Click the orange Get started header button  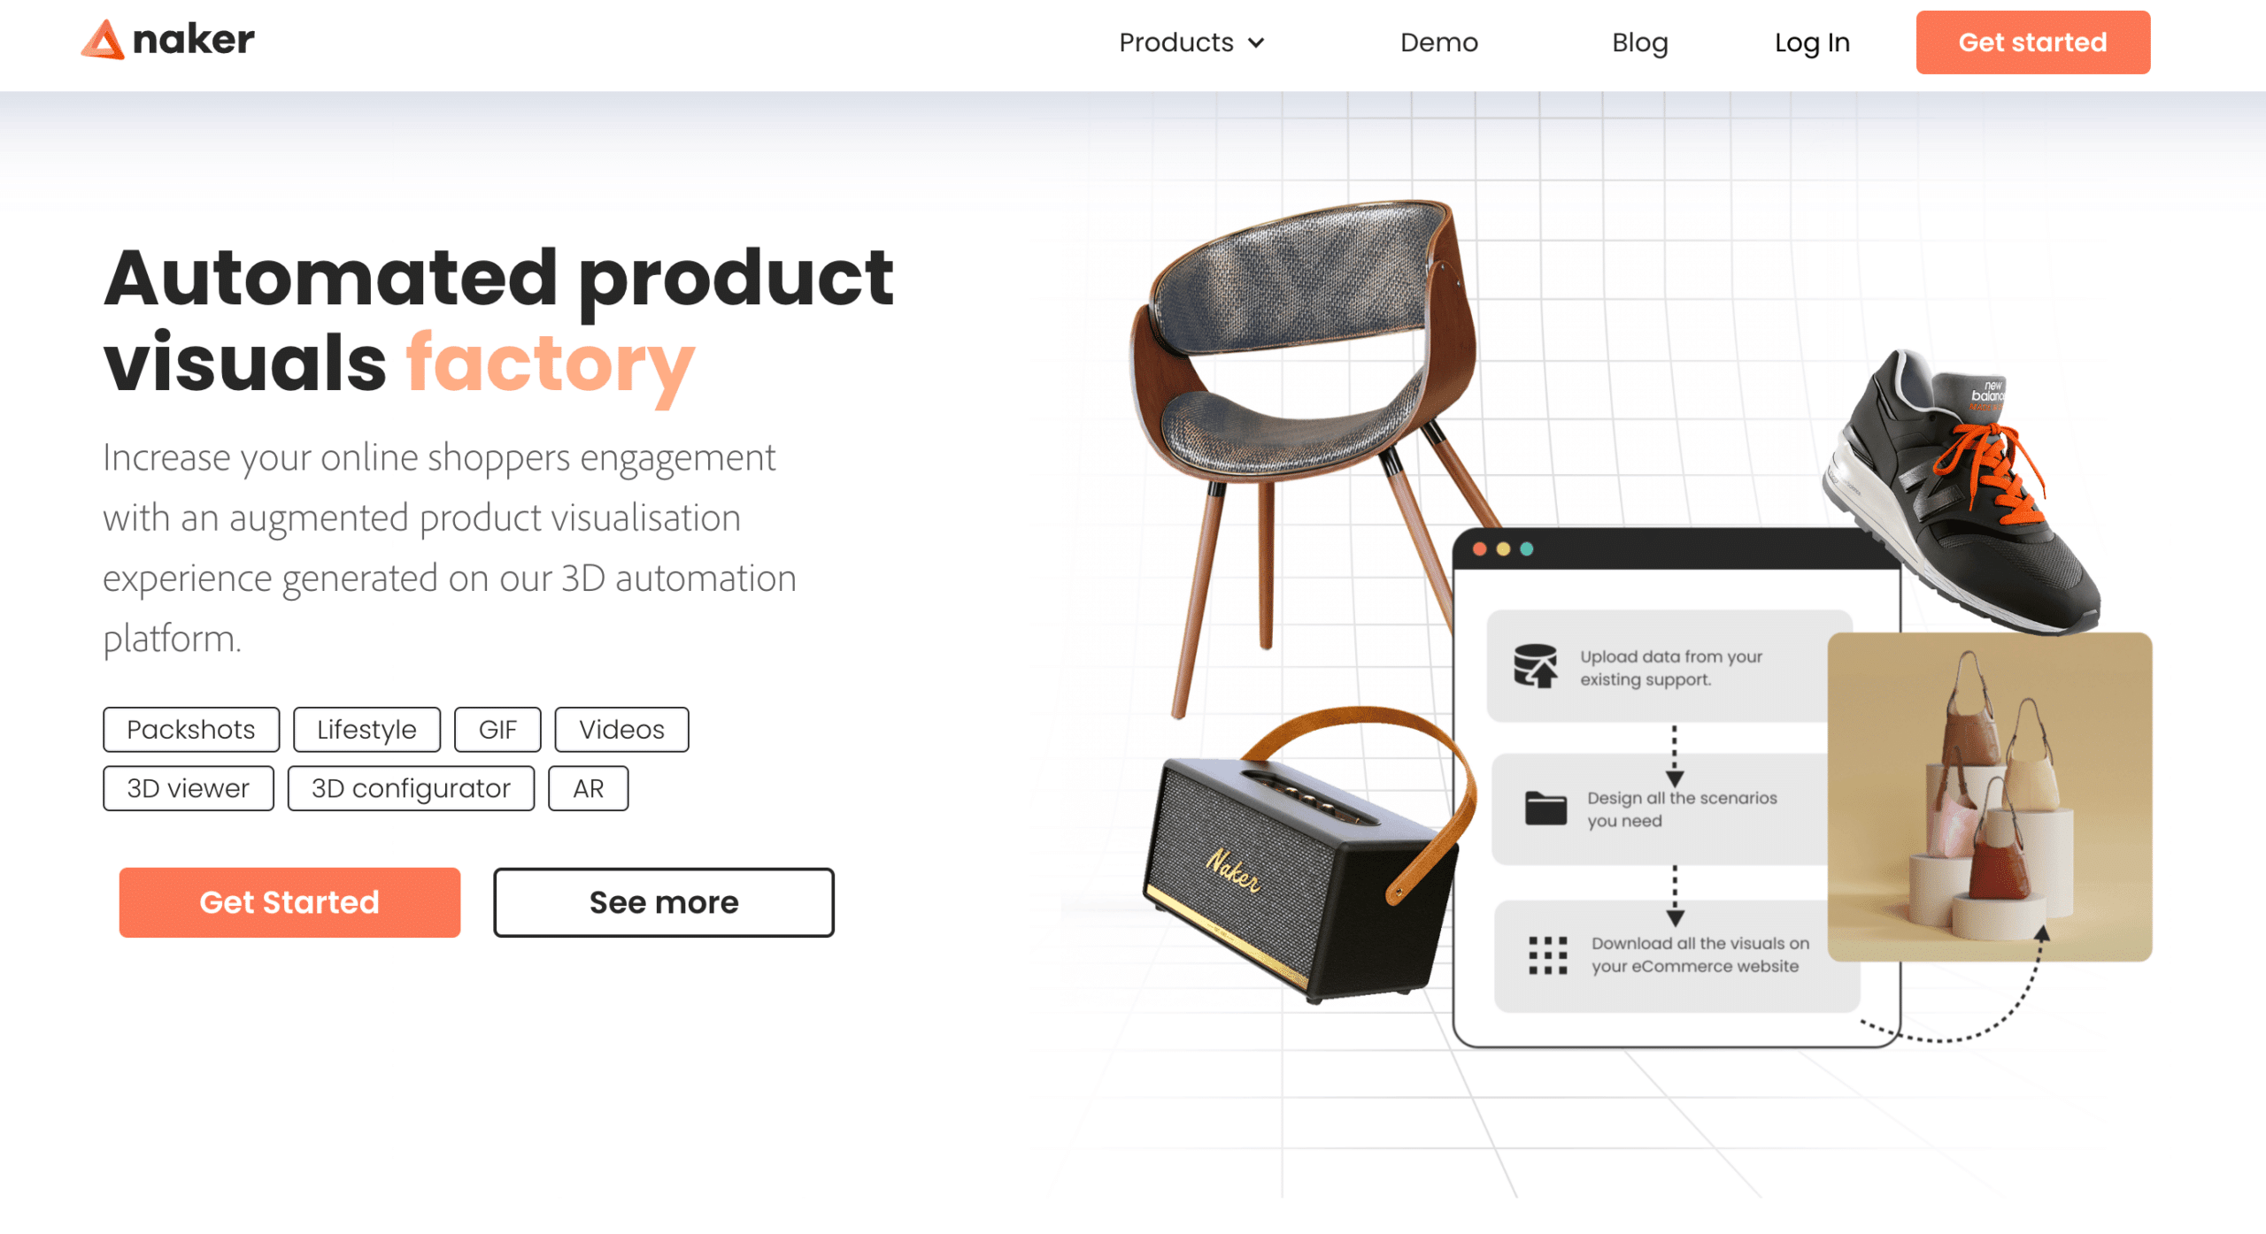click(x=2032, y=42)
